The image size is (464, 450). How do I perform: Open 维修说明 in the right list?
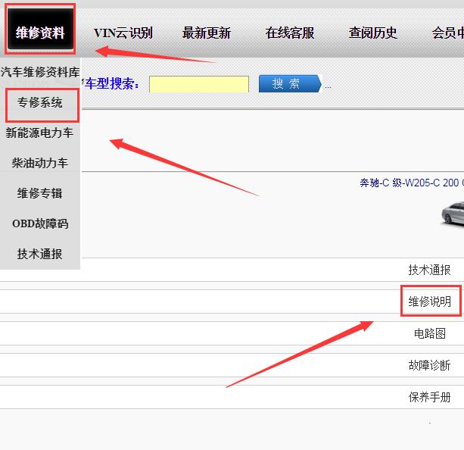pyautogui.click(x=429, y=302)
